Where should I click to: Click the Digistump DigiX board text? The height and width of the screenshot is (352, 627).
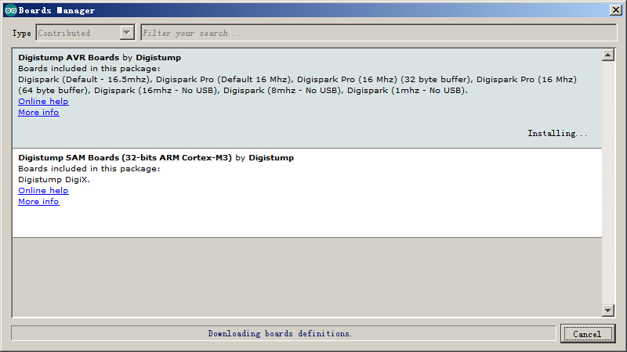(54, 180)
